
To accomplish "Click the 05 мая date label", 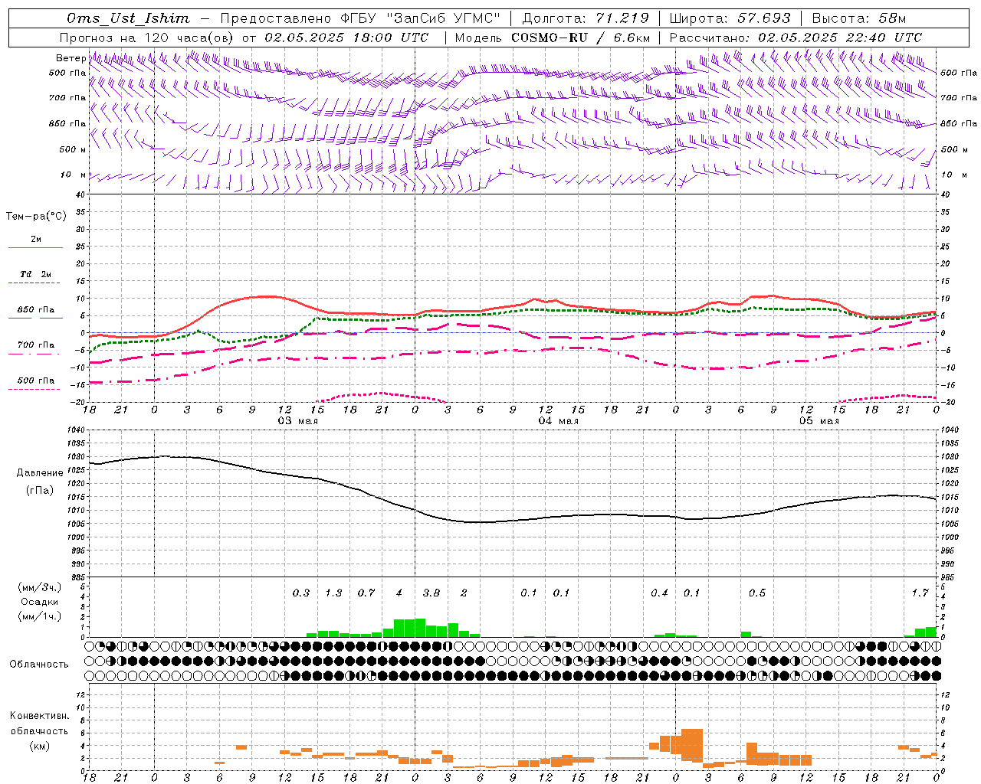I will pyautogui.click(x=819, y=421).
